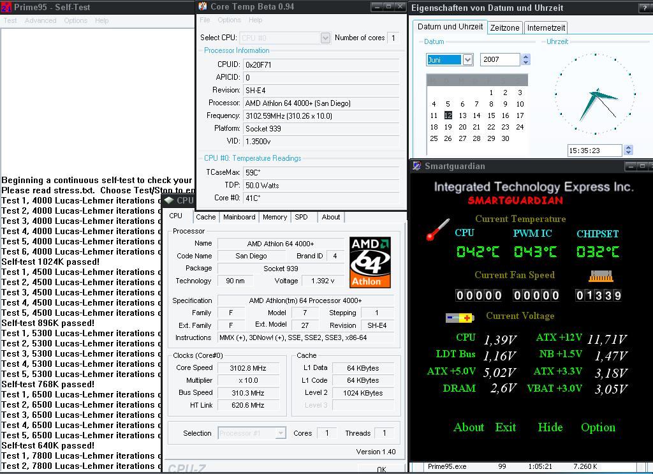Click the thermometer icon in Smartguardian

[437, 229]
